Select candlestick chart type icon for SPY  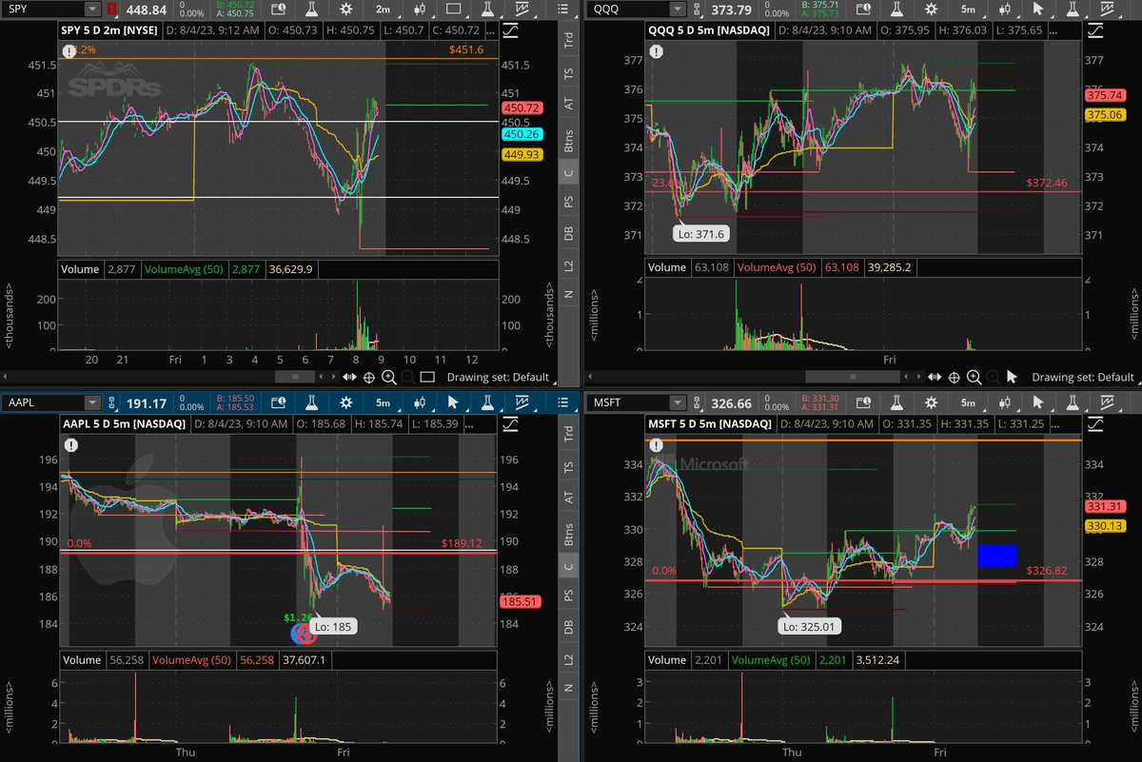pyautogui.click(x=422, y=10)
